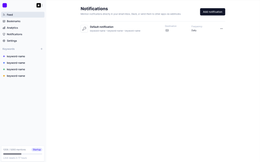
Task: Click the key icon of Default notification
Action: [84, 29]
